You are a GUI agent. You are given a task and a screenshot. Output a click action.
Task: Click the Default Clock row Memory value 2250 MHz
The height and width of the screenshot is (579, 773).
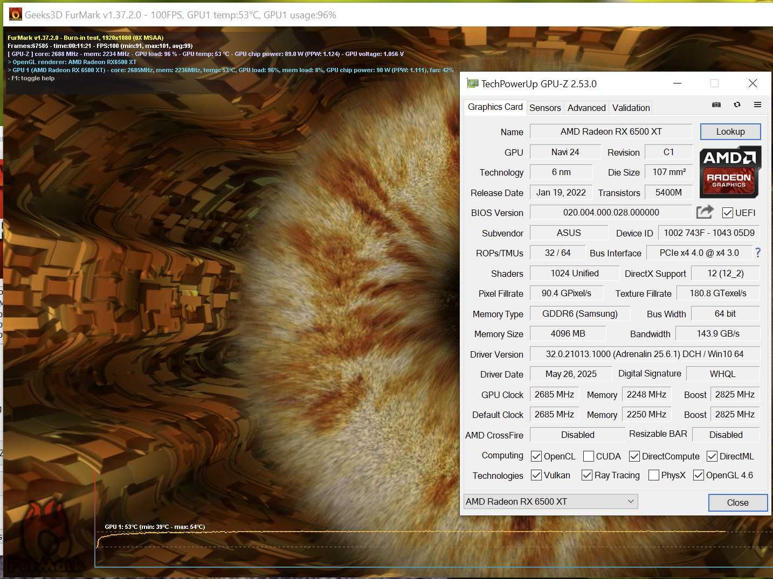pos(646,414)
